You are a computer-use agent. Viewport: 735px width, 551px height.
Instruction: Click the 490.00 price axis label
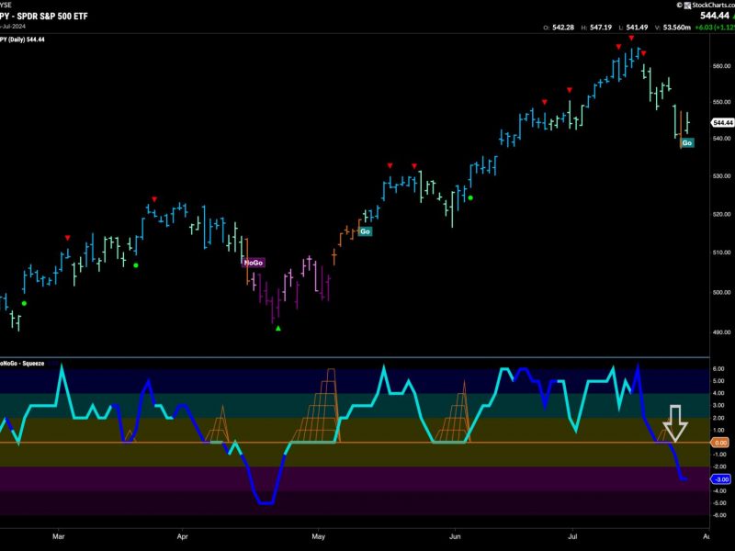click(721, 332)
